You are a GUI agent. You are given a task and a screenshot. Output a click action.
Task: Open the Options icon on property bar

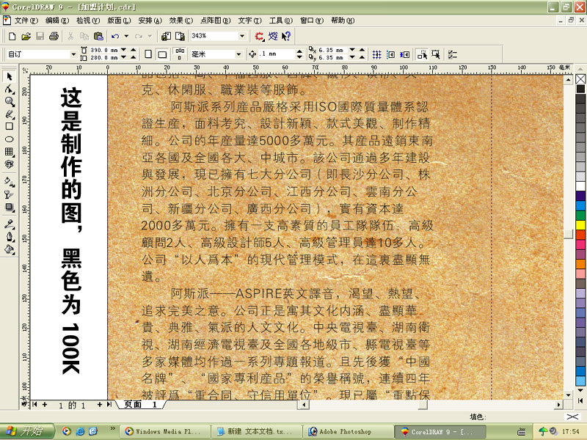tap(453, 54)
